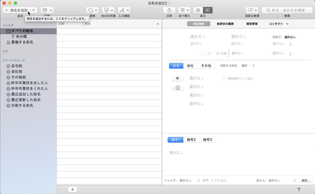
Task: Enable 特殊番号として扱う checkbox
Action: [225, 78]
